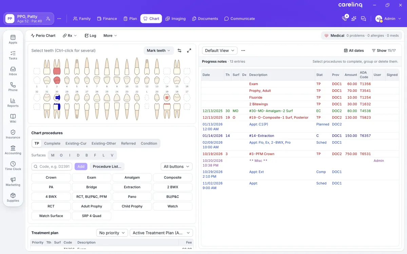Click the Crown procedure button
This screenshot has height=254, width=407.
pyautogui.click(x=51, y=177)
